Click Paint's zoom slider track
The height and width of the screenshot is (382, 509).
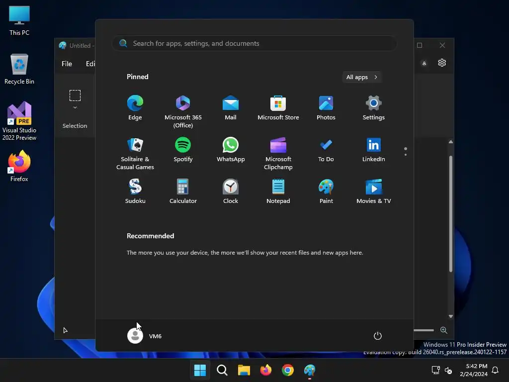424,330
